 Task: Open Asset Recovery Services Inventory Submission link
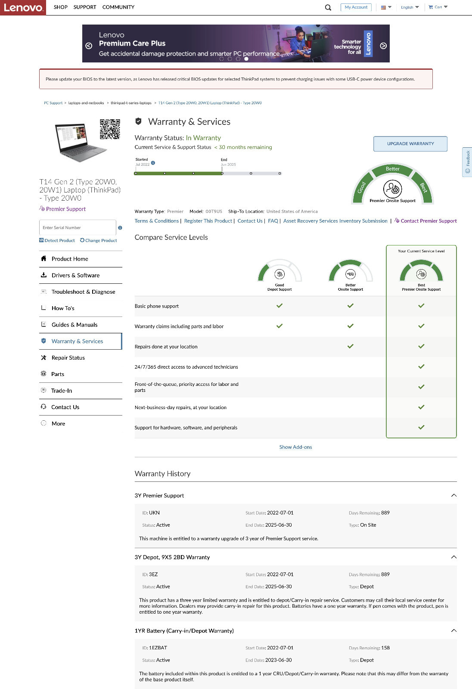tap(335, 221)
